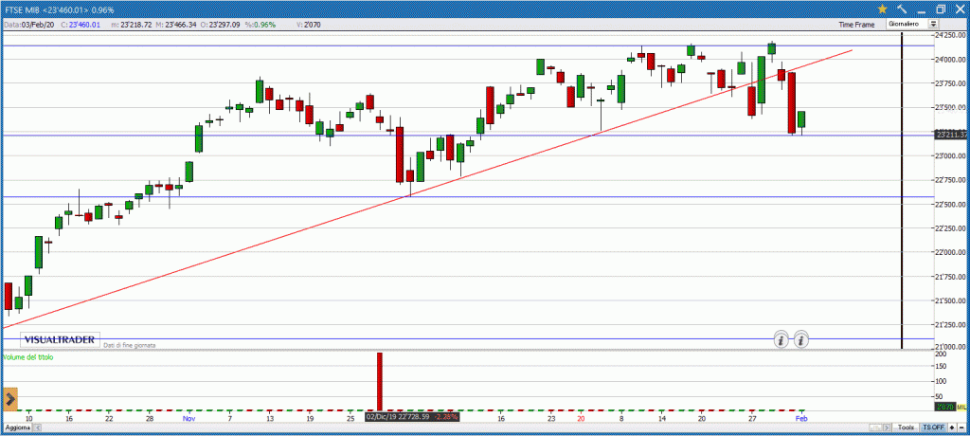Click the red 20 year label on time axis
Image resolution: width=970 pixels, height=436 pixels.
point(581,419)
